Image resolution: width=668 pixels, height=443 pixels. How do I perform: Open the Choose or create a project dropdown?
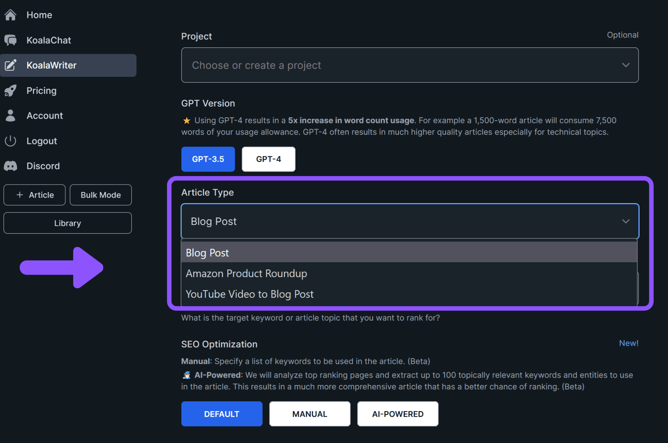click(410, 65)
